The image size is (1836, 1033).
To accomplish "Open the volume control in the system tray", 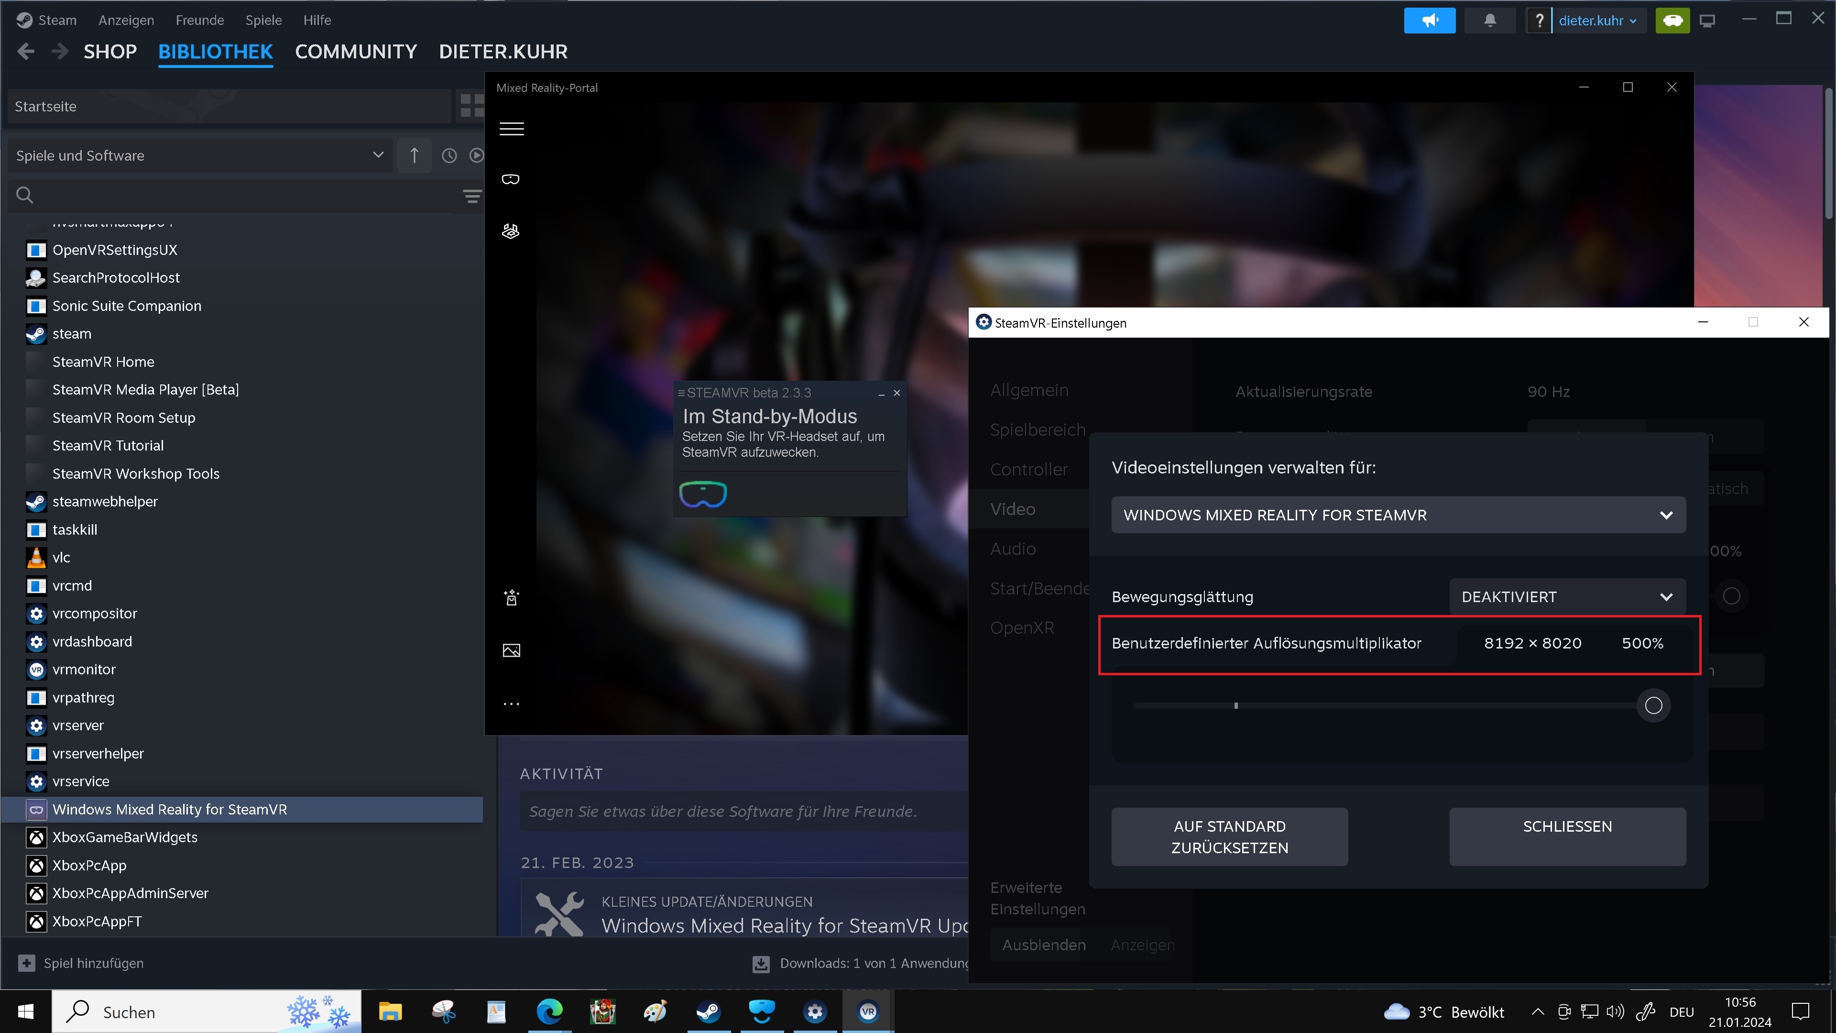I will click(1615, 1011).
